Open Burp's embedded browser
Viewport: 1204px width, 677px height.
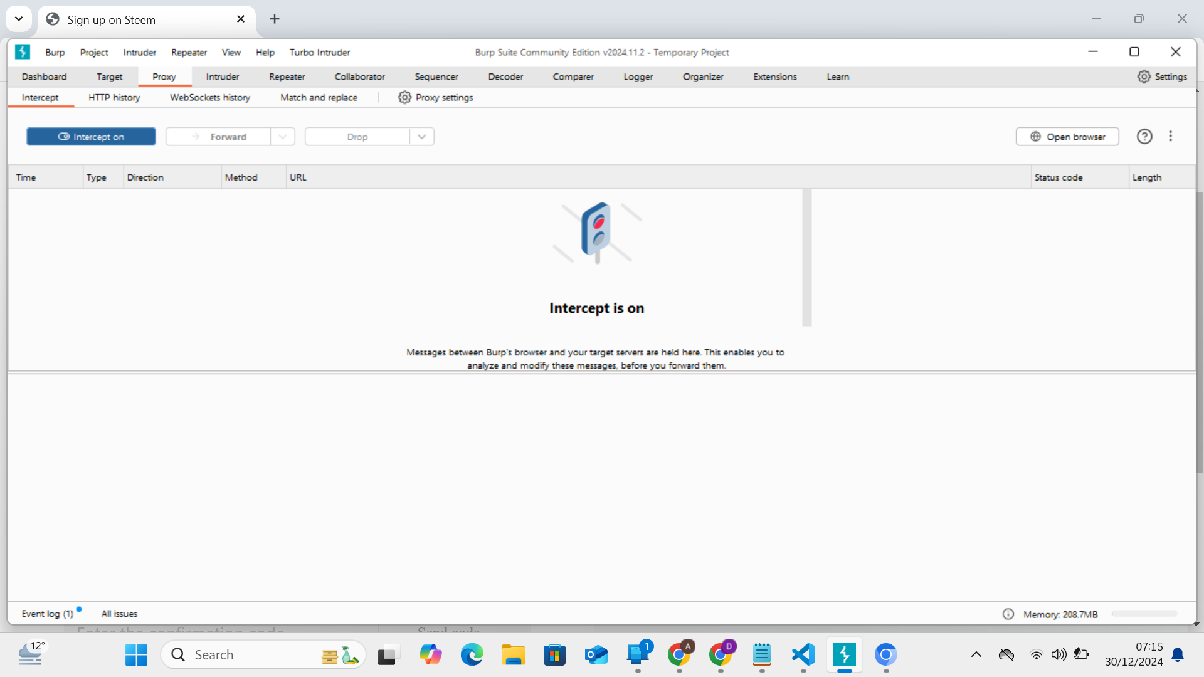click(1067, 136)
